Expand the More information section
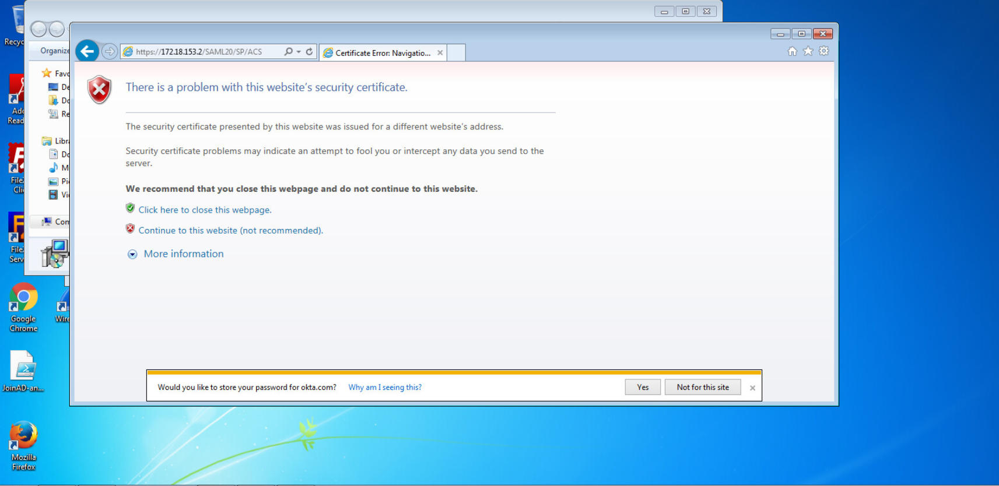999x486 pixels. [132, 254]
